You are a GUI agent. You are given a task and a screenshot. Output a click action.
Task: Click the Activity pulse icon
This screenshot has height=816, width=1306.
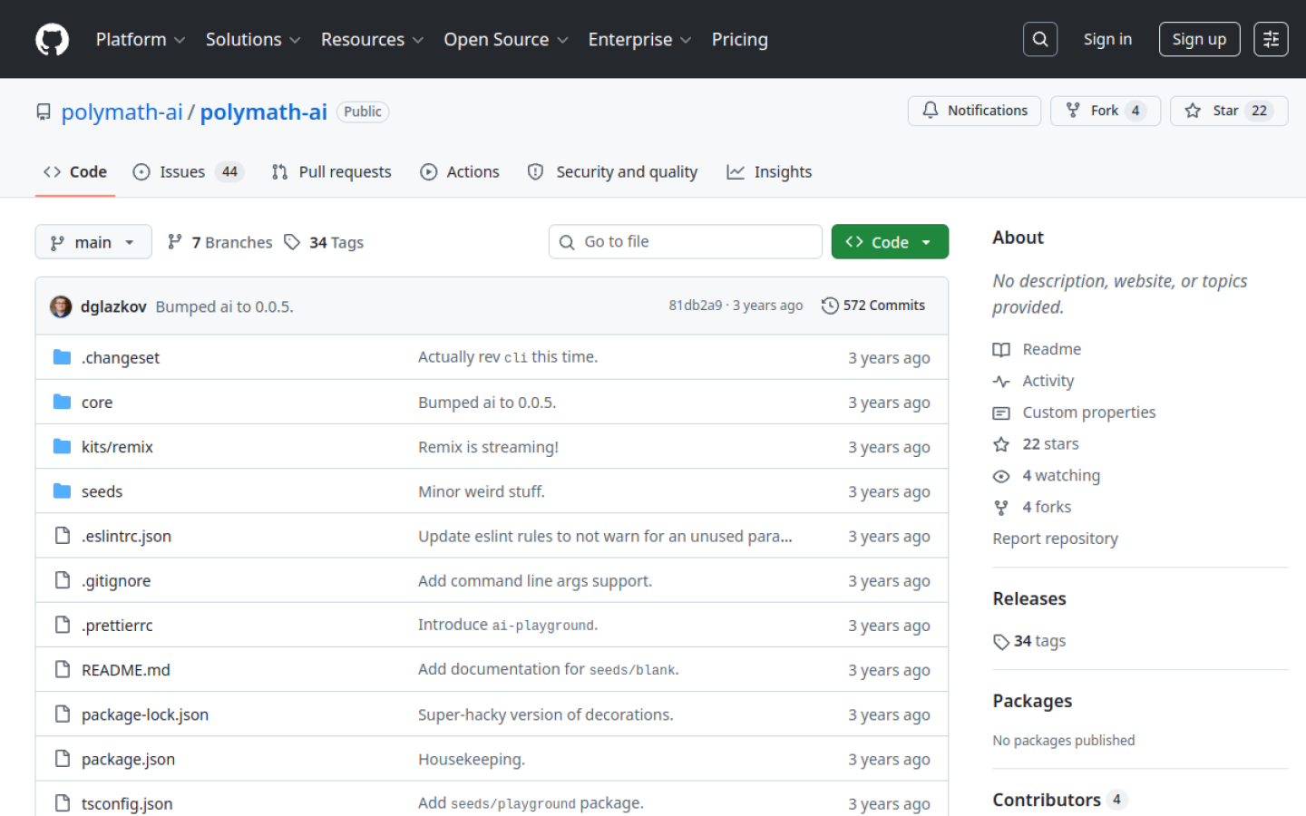(x=1001, y=381)
